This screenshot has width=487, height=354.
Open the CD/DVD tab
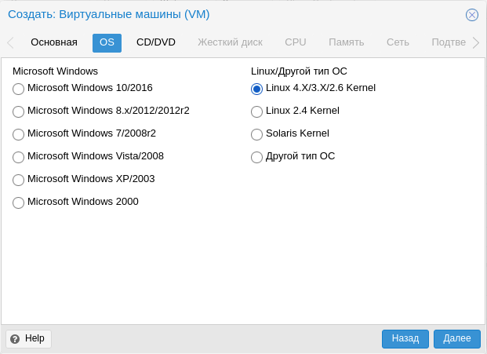point(156,42)
